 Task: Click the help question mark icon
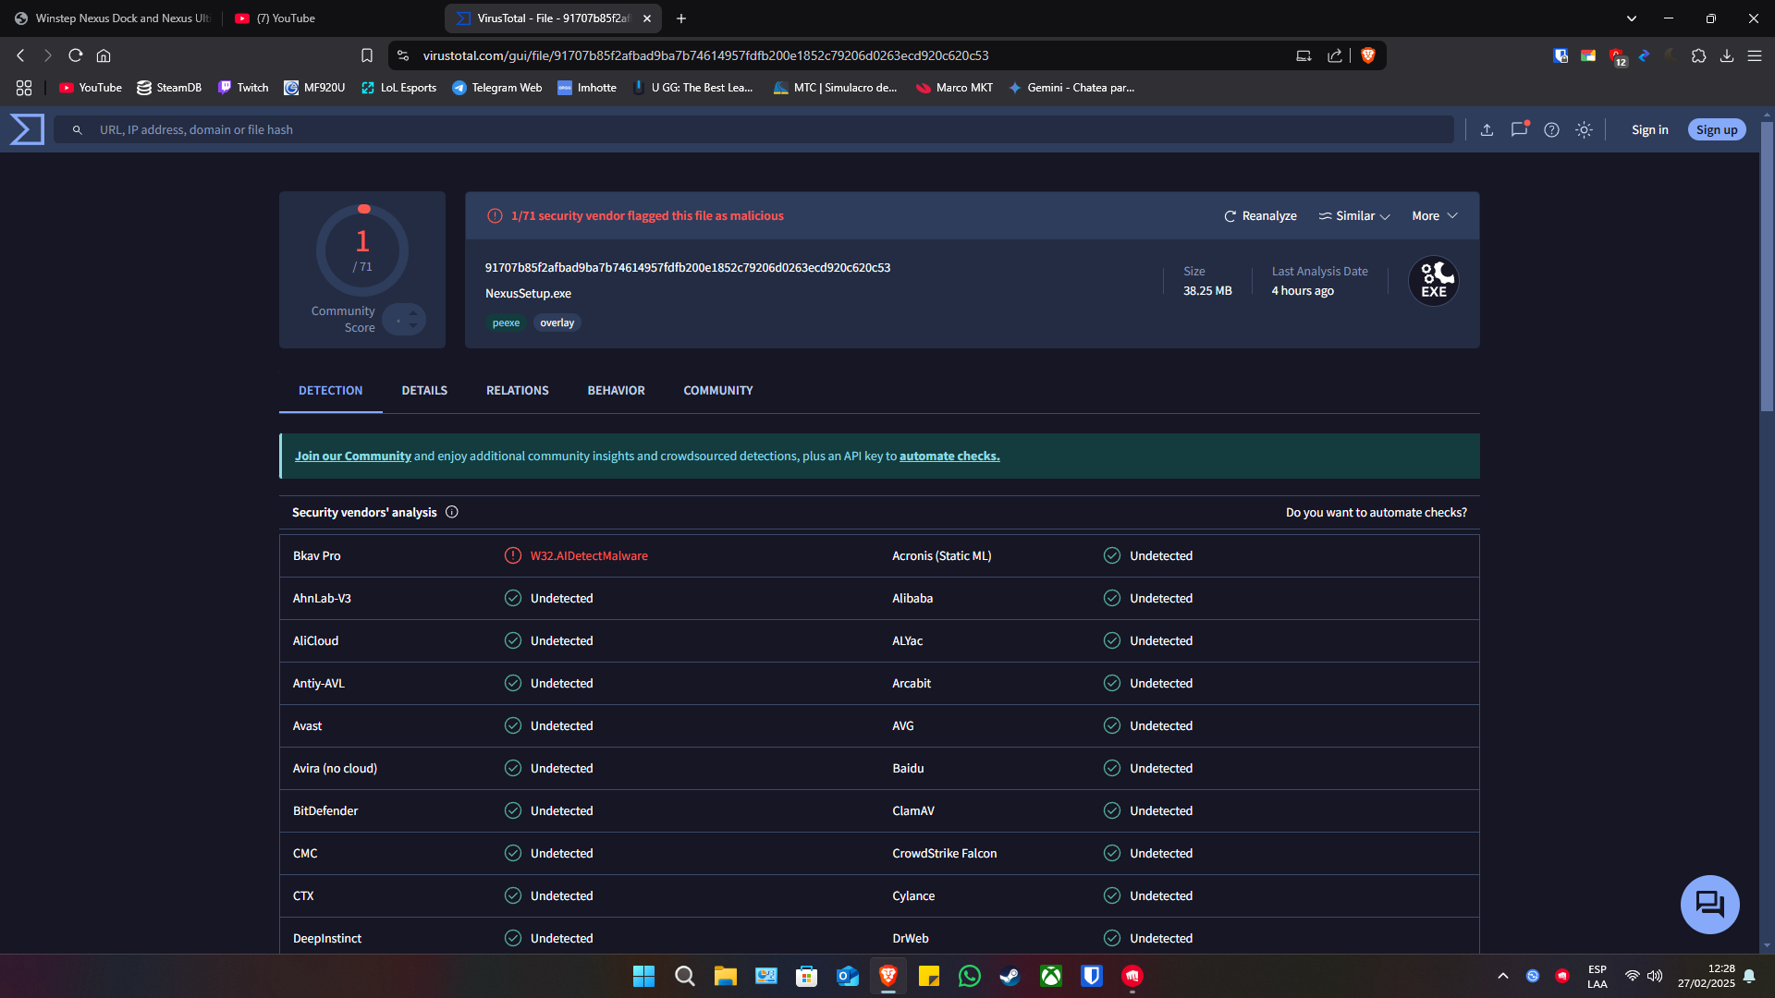tap(1551, 130)
